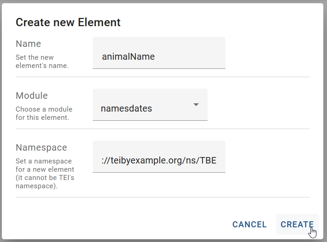This screenshot has width=327, height=242.
Task: Click the 'Set the new element's name' hint
Action: [x=42, y=62]
